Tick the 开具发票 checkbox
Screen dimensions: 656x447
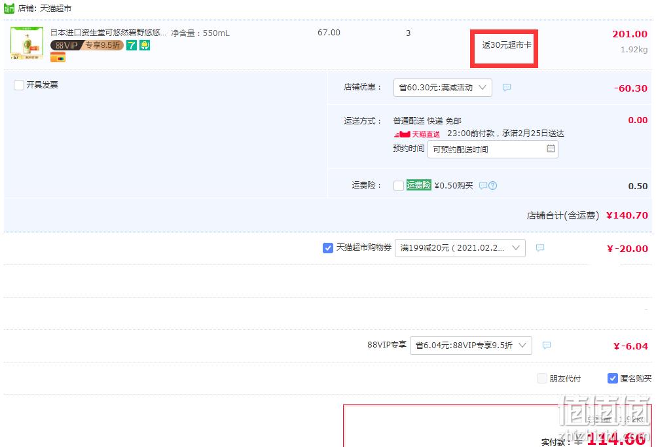19,85
